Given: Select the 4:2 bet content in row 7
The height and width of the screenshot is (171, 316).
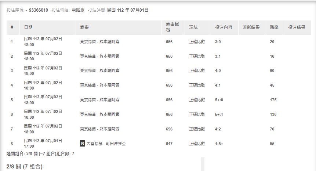Looking at the screenshot, I should click(218, 129).
